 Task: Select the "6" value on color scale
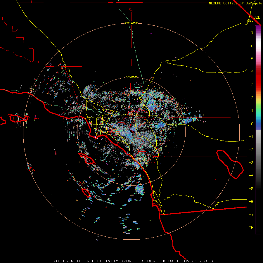(252, 46)
